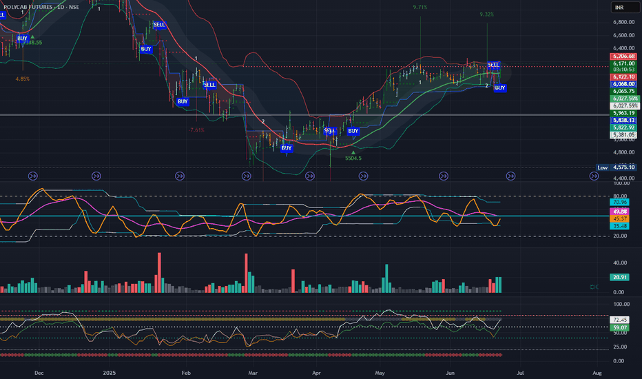
Task: Select the latest June BUY signal label
Action: coord(500,88)
